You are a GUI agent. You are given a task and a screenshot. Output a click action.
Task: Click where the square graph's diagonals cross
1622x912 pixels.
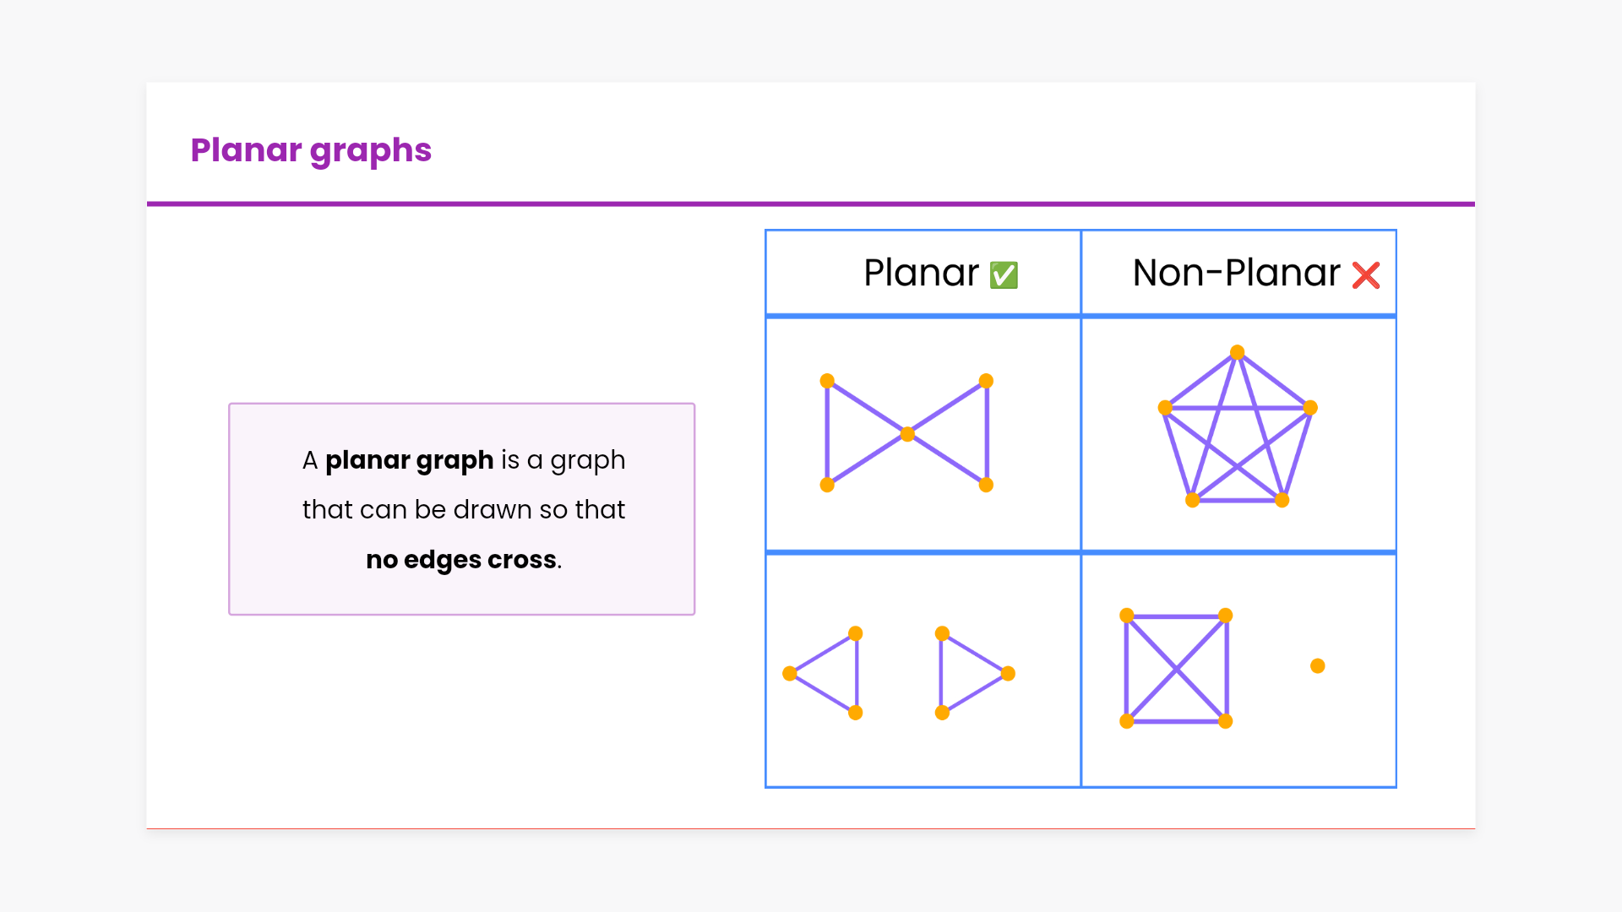(1176, 669)
